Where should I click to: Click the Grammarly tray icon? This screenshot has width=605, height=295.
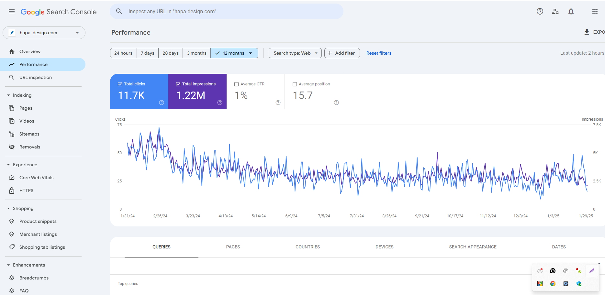click(x=553, y=271)
